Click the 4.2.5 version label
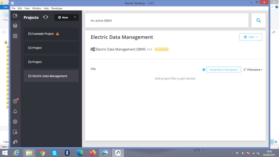Viewport: 279px width, 157px height. click(149, 49)
